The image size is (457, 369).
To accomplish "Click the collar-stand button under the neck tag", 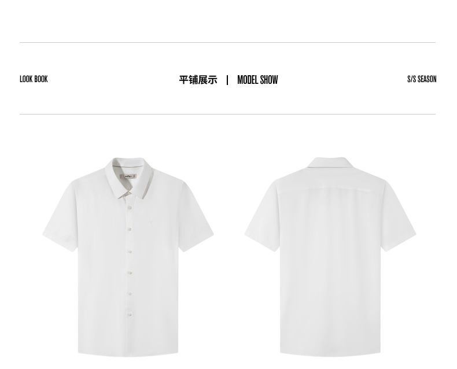I will point(129,193).
